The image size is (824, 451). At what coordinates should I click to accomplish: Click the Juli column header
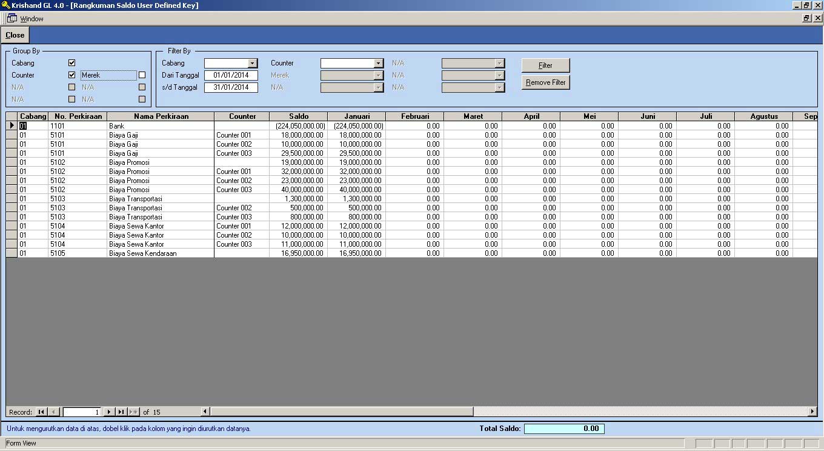point(706,116)
